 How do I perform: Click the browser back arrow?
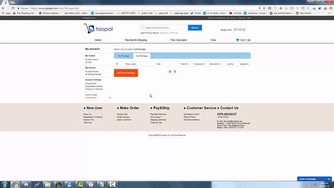coord(3,8)
